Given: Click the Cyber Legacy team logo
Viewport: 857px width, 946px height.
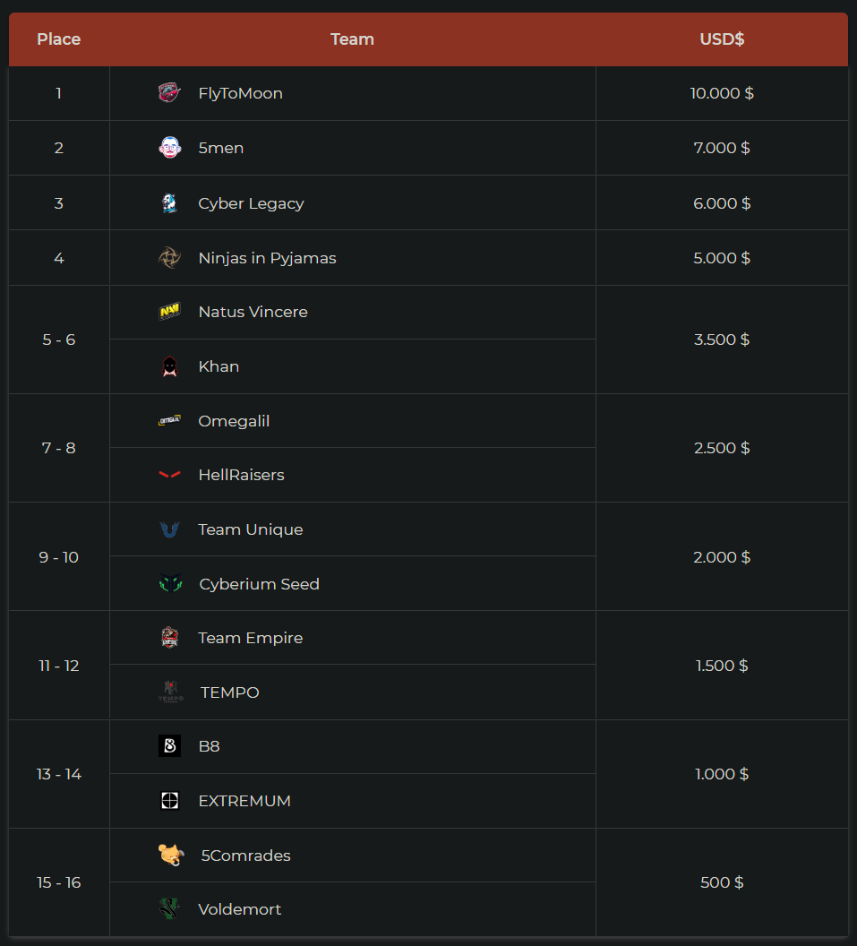Looking at the screenshot, I should (169, 203).
